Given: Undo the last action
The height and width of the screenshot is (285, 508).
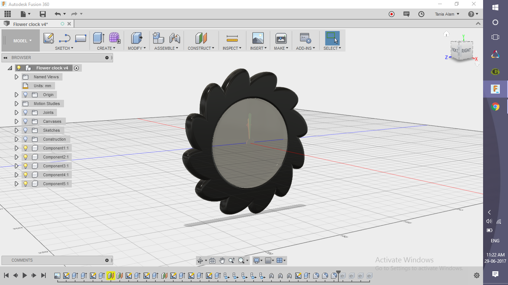Looking at the screenshot, I should (58, 14).
